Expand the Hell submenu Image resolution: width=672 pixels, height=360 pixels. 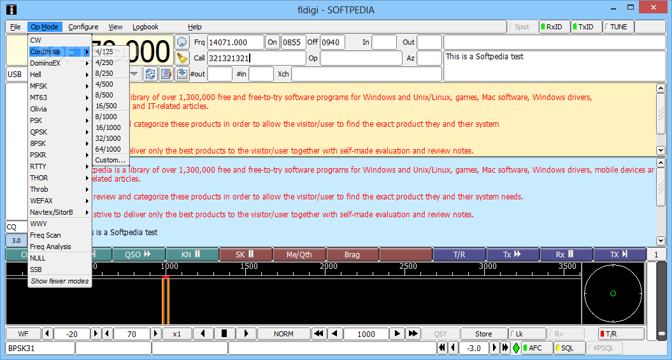click(x=60, y=75)
